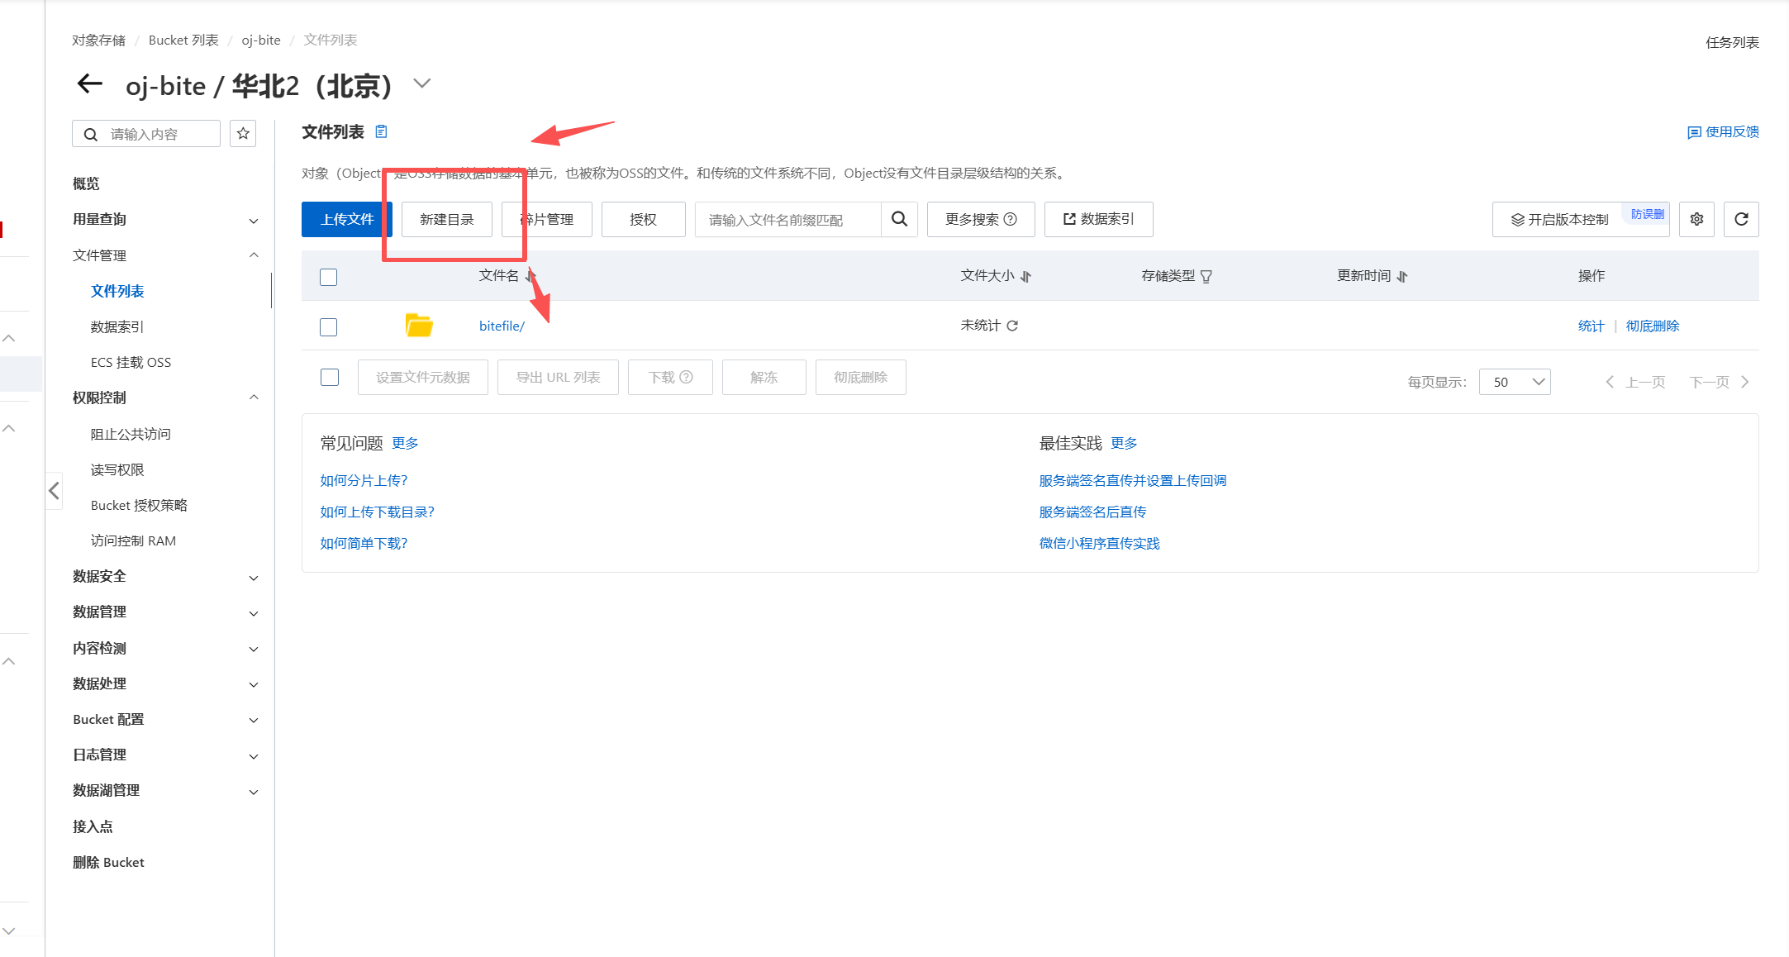Click the star favorites icon beside search
This screenshot has height=957, width=1789.
(x=243, y=134)
